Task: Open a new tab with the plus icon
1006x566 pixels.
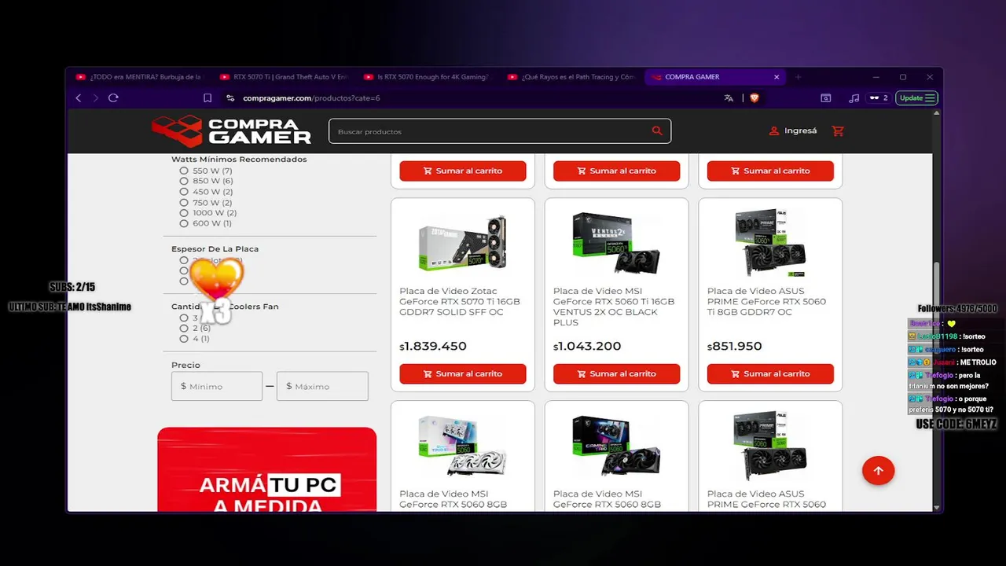Action: coord(798,77)
